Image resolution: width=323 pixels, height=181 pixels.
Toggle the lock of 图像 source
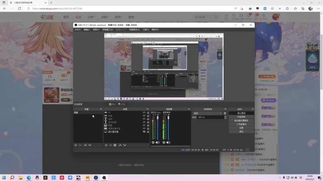pos(148,125)
